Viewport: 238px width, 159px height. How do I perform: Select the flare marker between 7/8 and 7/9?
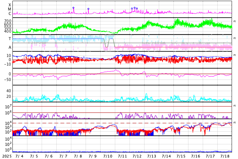click(89, 9)
